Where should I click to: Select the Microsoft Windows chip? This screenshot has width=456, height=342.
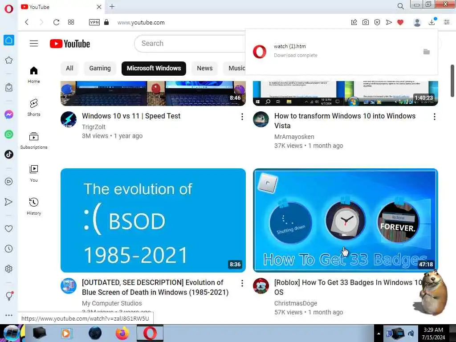pyautogui.click(x=154, y=68)
